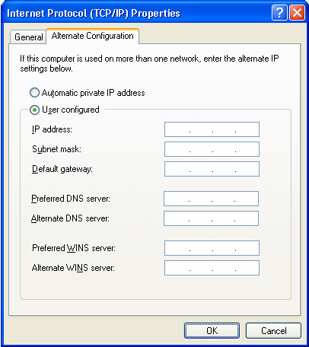Select the Alternate WINS server field
The height and width of the screenshot is (347, 309).
point(212,268)
